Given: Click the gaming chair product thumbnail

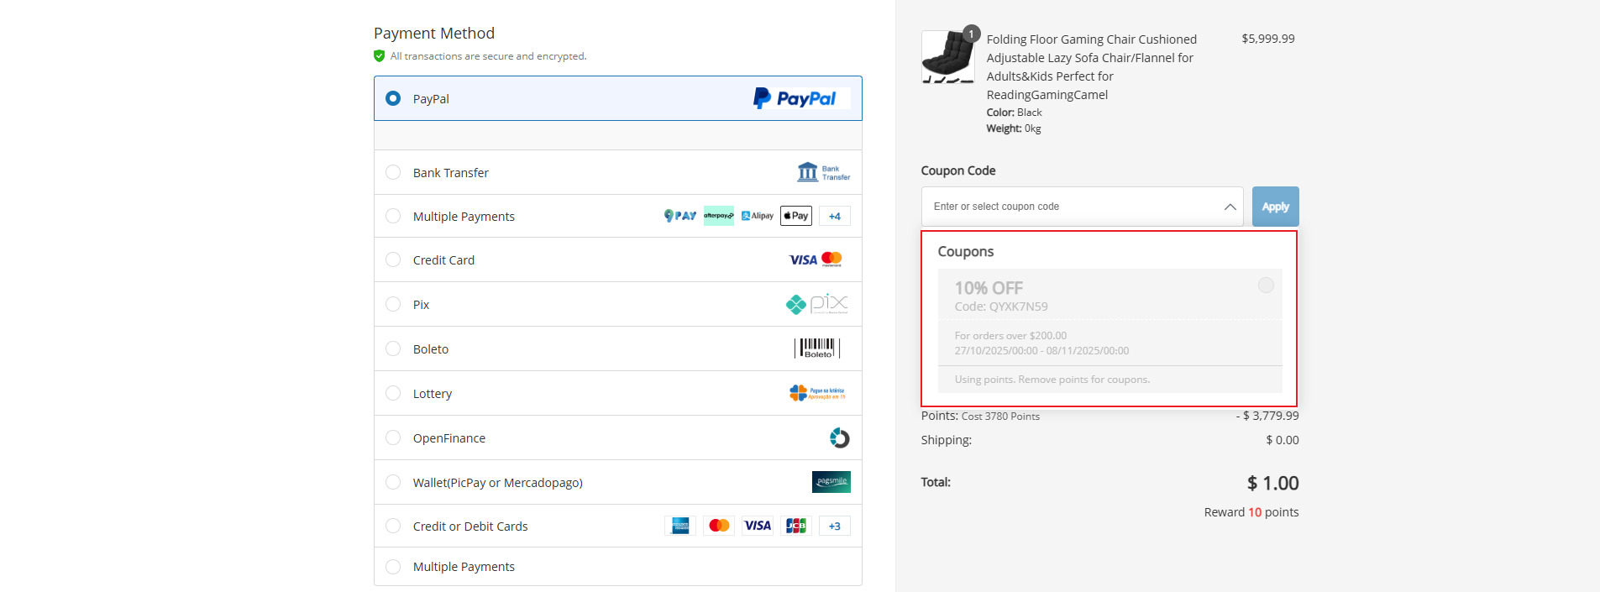Looking at the screenshot, I should tap(948, 57).
